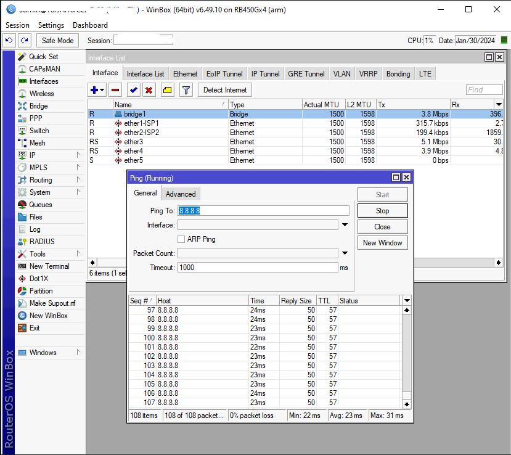The width and height of the screenshot is (511, 455).
Task: Expand the Tools submenu
Action: 78,254
